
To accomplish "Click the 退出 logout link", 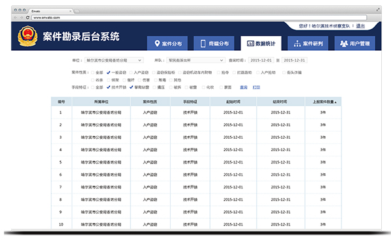I will tap(360, 26).
